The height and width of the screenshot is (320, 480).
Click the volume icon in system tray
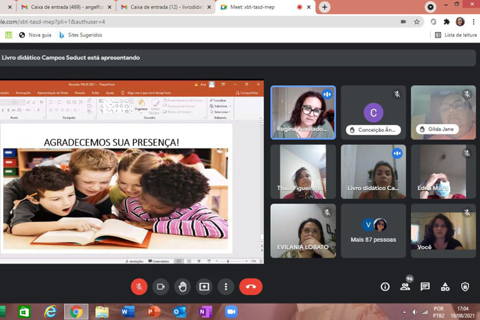(415, 312)
